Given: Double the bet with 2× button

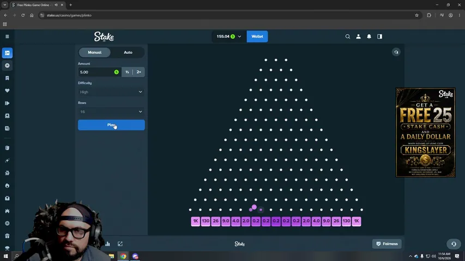Looking at the screenshot, I should (138, 72).
